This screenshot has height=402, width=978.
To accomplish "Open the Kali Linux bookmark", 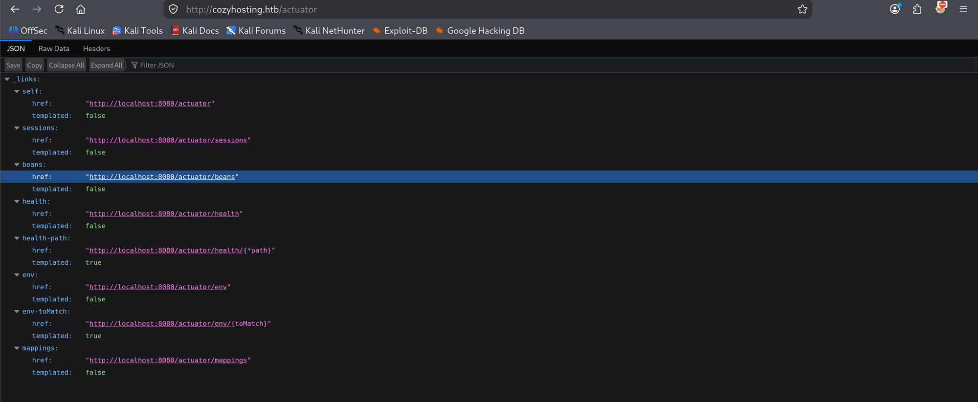I will [x=80, y=31].
